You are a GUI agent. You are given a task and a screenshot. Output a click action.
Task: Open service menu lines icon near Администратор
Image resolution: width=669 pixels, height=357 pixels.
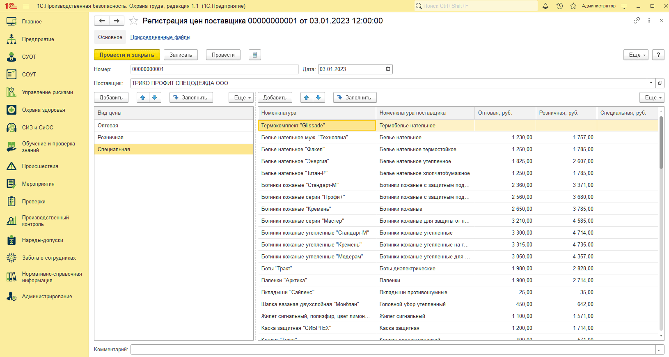pos(624,6)
